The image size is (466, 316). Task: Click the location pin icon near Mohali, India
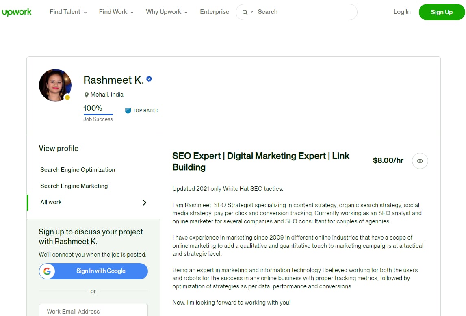[87, 95]
